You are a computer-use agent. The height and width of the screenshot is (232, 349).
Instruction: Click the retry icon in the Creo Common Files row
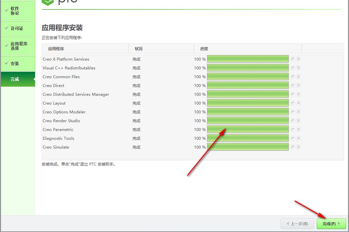[x=293, y=77]
